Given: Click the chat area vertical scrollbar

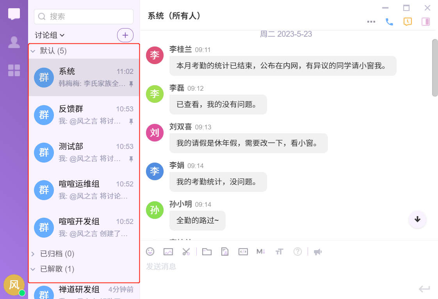Looking at the screenshot, I should point(435,67).
